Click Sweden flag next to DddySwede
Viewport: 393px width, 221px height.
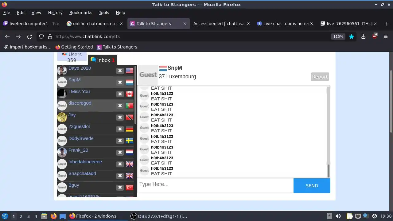[130, 141]
